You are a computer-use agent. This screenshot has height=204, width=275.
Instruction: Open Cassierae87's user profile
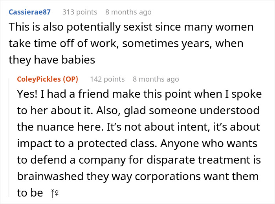(x=29, y=12)
